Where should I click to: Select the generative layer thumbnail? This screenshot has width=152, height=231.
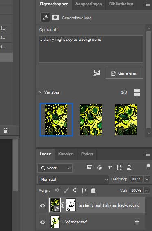(55, 205)
